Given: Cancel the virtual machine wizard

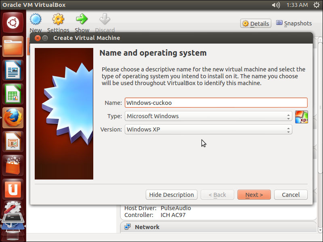Looking at the screenshot, I should point(291,195).
